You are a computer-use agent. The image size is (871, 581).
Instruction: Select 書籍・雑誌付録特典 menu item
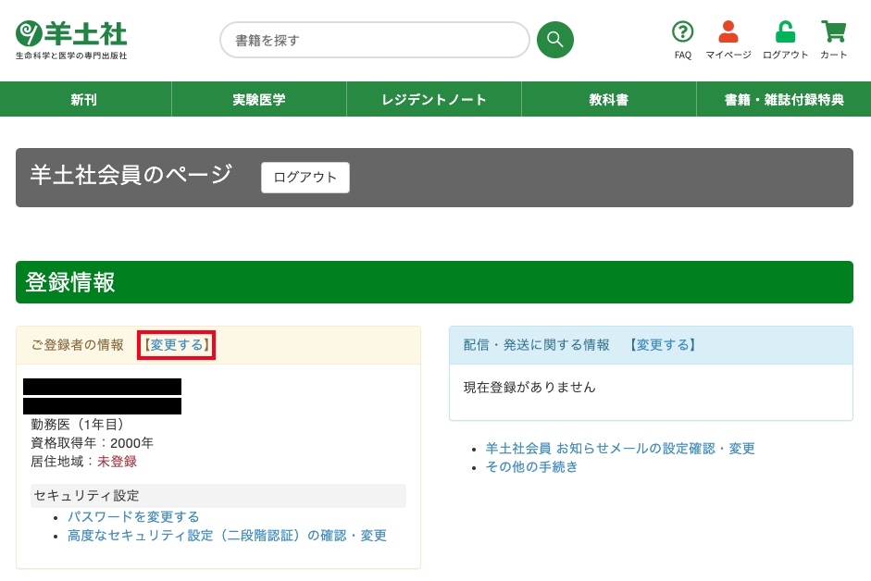[x=783, y=100]
